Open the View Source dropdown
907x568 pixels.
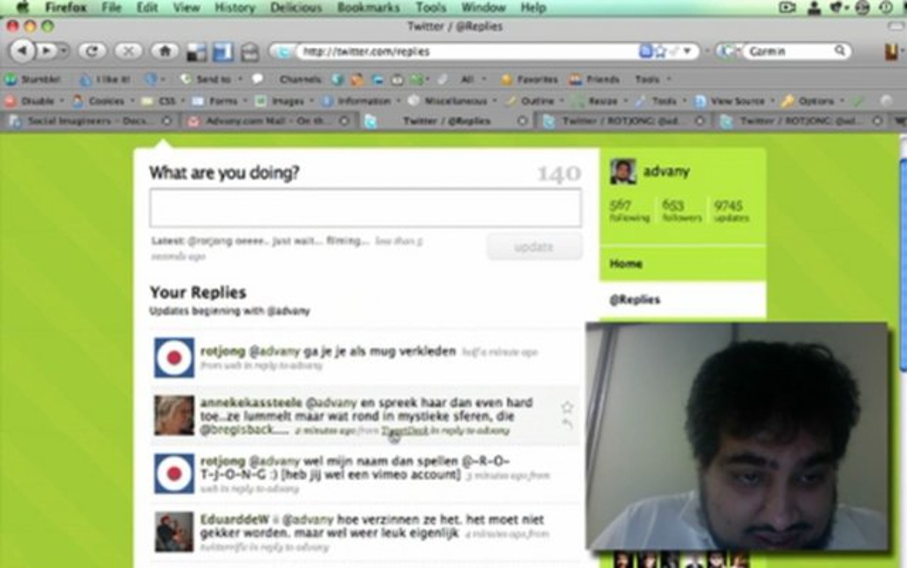point(735,101)
